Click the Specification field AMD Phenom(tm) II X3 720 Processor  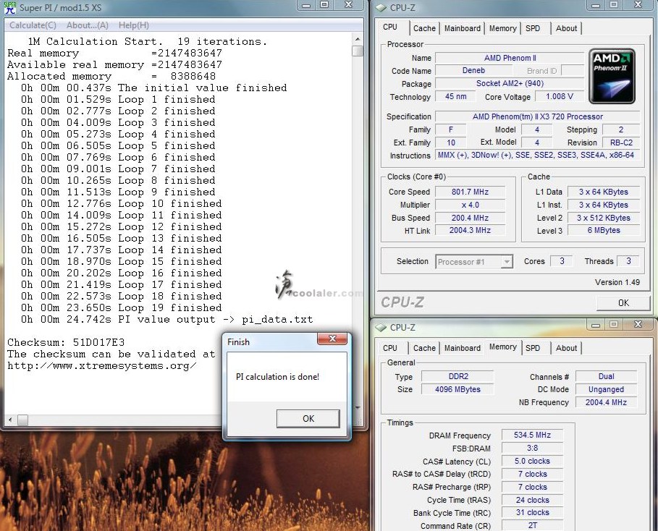(x=537, y=116)
